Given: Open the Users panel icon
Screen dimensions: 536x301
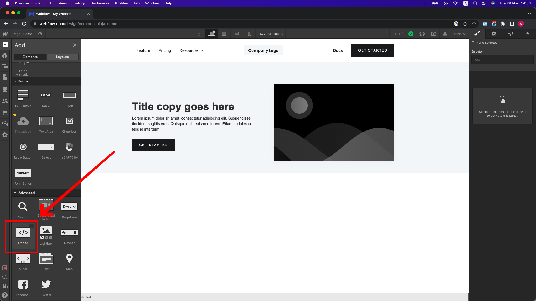Looking at the screenshot, I should click(x=5, y=101).
